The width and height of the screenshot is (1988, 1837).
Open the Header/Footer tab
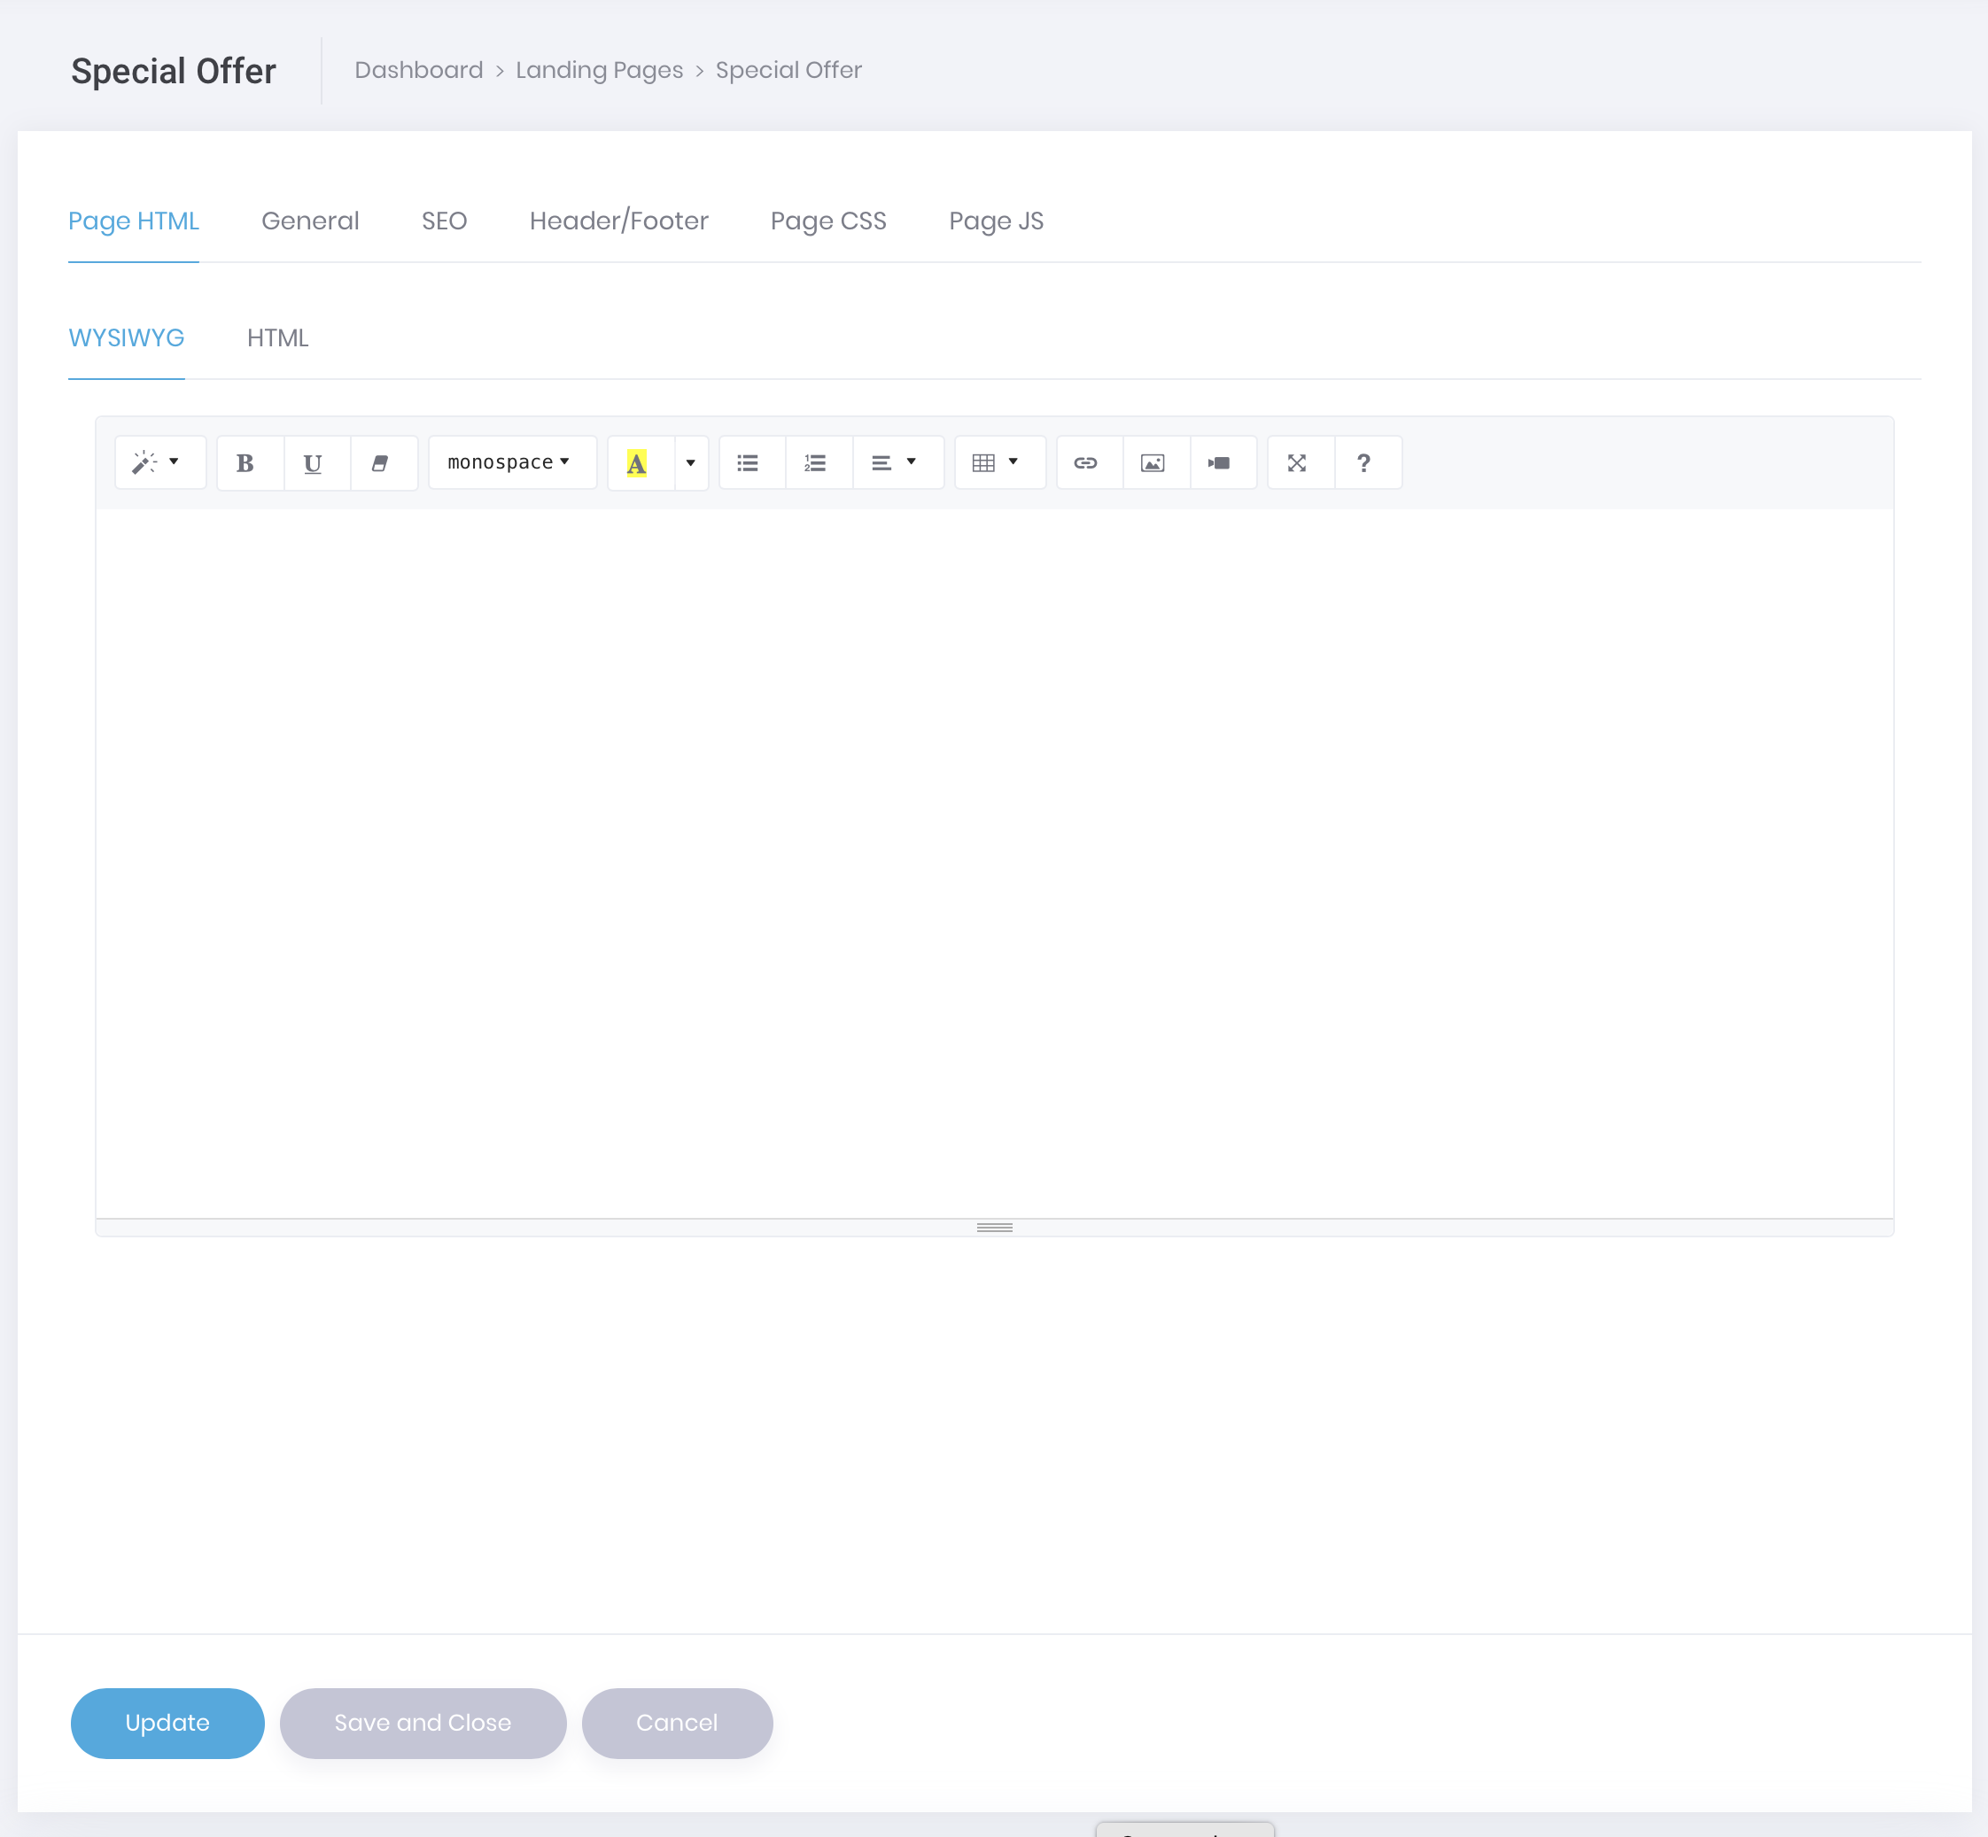(x=618, y=221)
